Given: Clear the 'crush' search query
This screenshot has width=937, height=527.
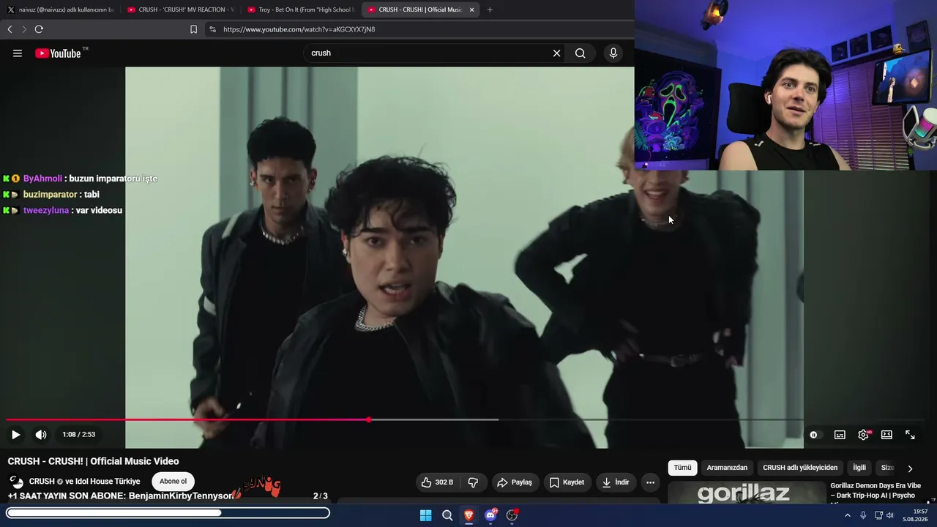Looking at the screenshot, I should [556, 53].
